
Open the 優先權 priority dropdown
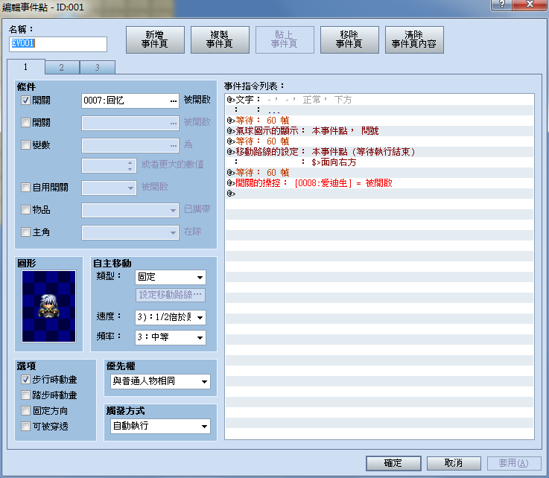(x=160, y=381)
